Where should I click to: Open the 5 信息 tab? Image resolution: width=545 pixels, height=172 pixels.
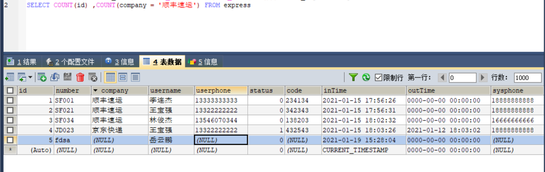[x=203, y=62]
